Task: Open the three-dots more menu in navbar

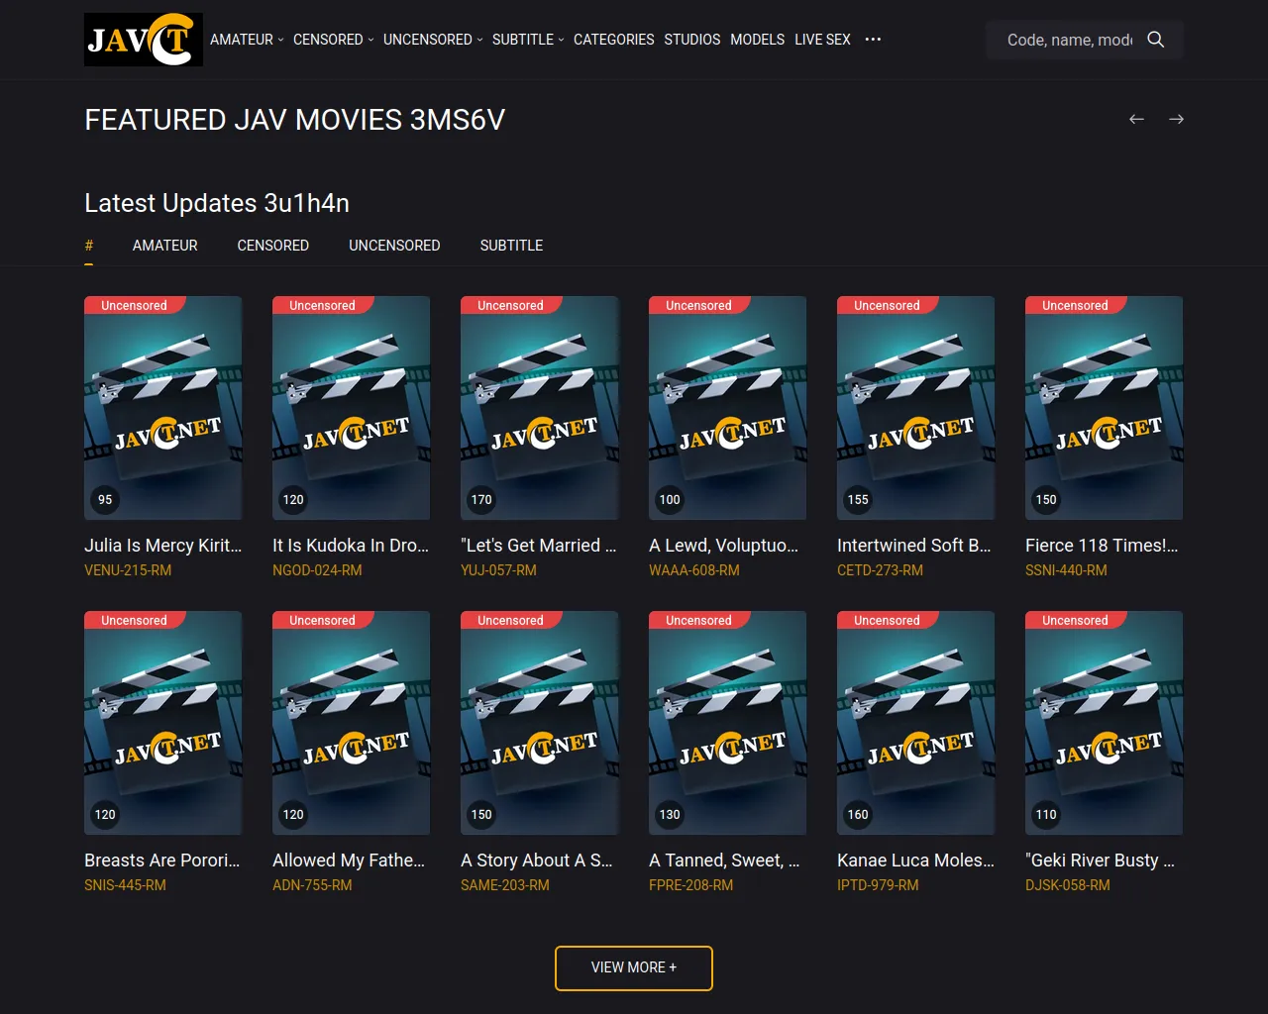Action: click(873, 40)
